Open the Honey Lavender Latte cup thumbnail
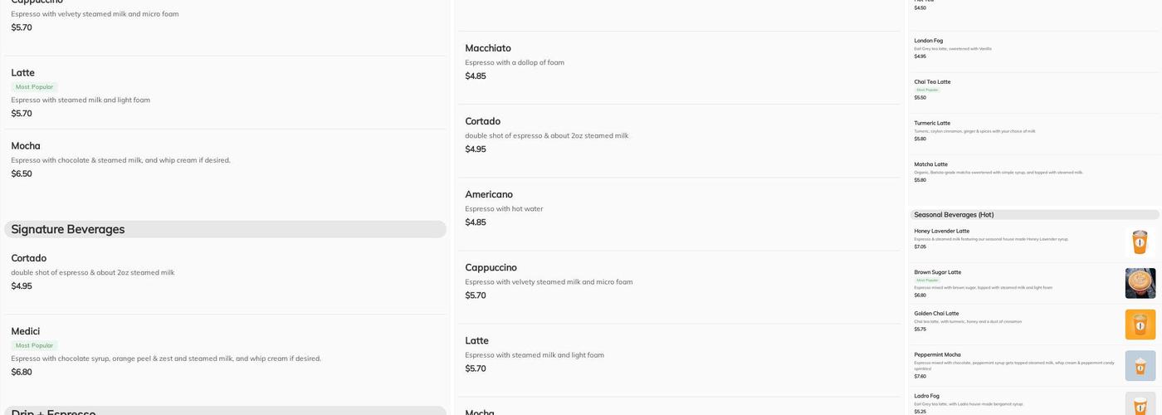Viewport: 1162px width, 415px height. [x=1140, y=242]
